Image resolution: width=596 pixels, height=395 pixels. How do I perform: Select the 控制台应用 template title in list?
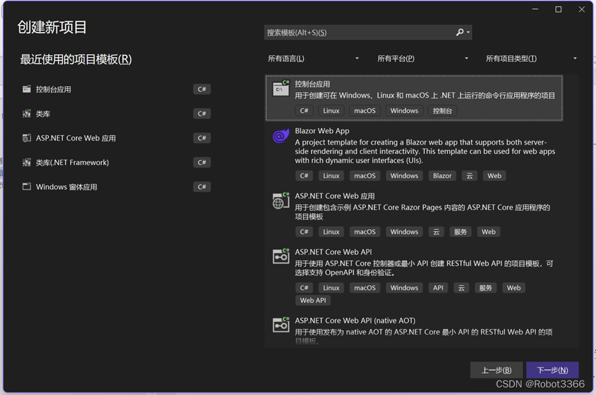pyautogui.click(x=312, y=85)
